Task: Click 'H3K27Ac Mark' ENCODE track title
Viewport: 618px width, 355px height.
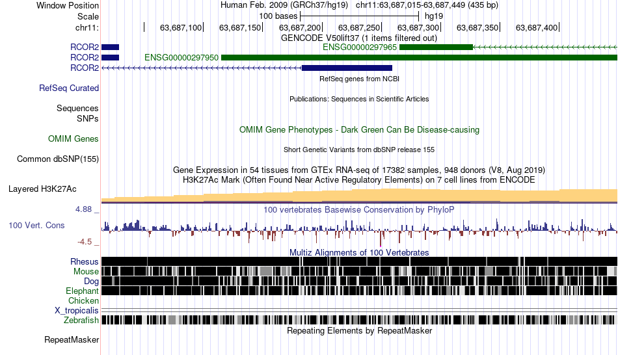Action: point(359,180)
